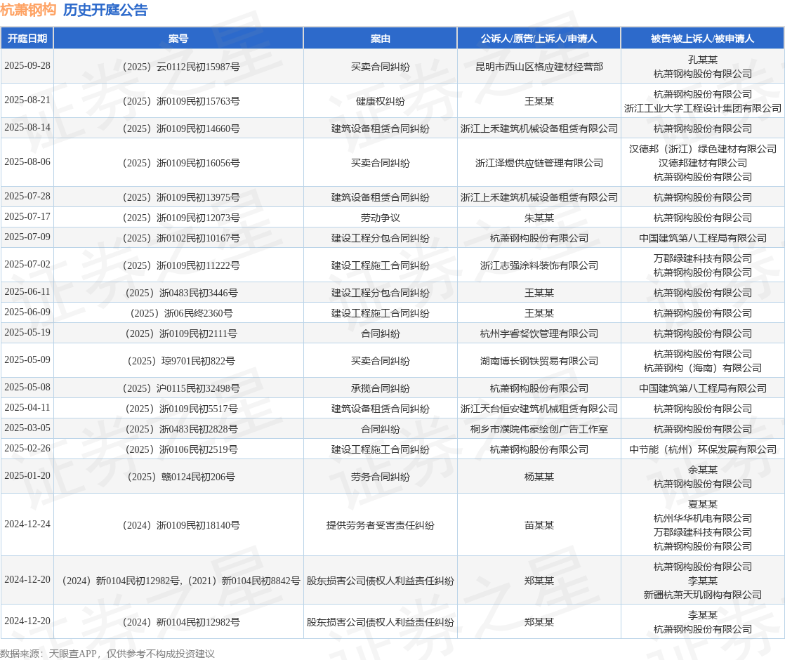Select the '开庭日期' column header
The image size is (785, 660).
(x=27, y=39)
